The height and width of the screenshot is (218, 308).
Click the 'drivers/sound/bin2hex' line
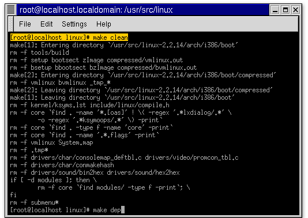[95, 172]
